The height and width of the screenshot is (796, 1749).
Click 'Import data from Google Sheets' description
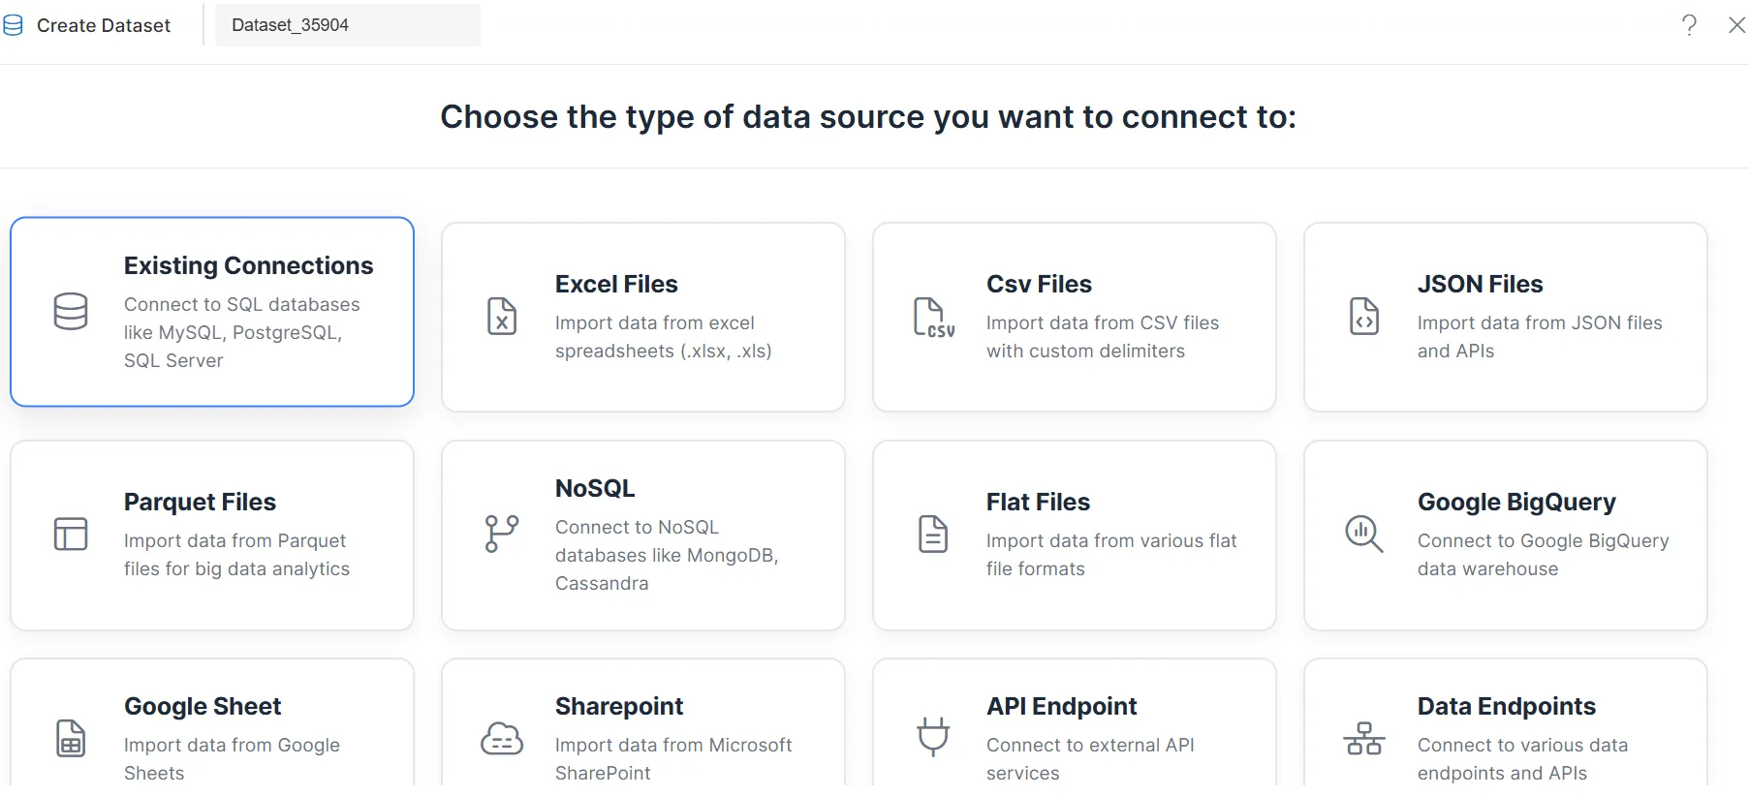click(x=232, y=759)
